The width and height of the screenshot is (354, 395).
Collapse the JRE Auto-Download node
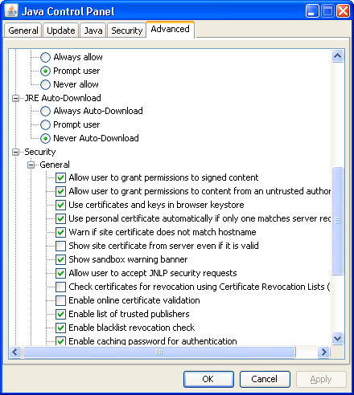coord(16,99)
